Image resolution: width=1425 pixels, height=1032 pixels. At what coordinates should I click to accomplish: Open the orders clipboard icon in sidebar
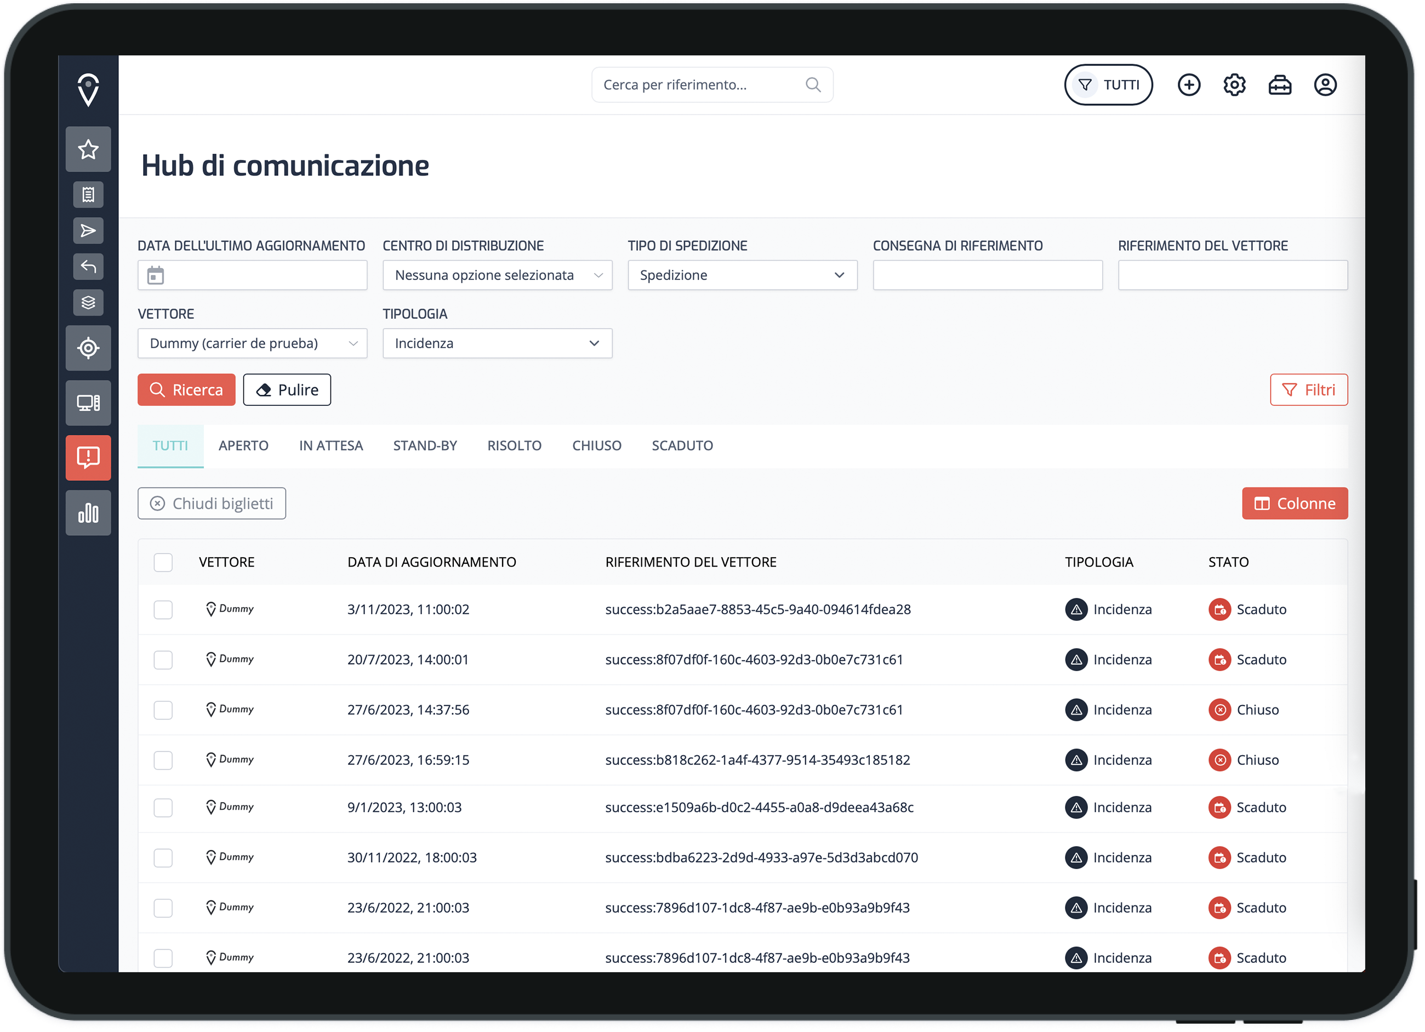pos(89,195)
